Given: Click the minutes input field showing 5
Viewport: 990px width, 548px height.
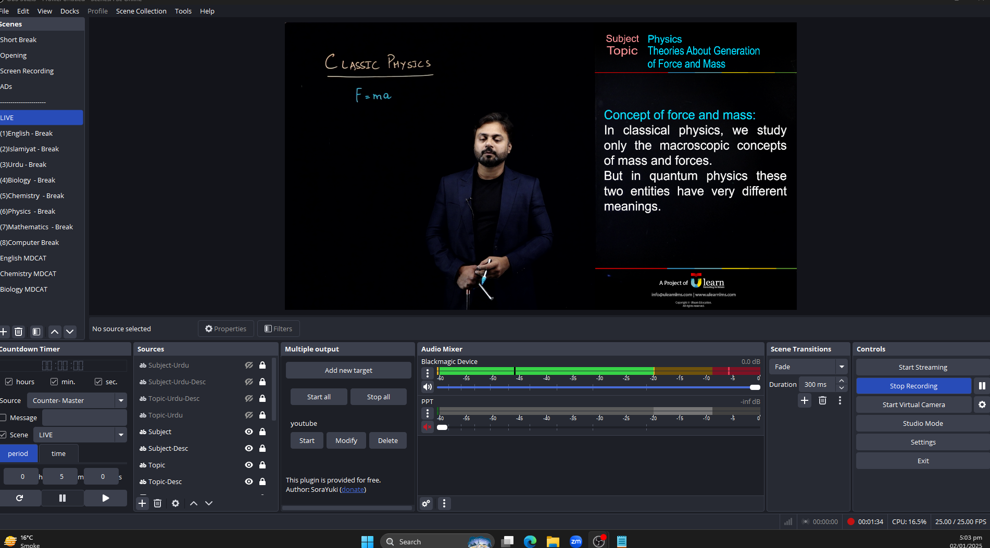Looking at the screenshot, I should [60, 476].
